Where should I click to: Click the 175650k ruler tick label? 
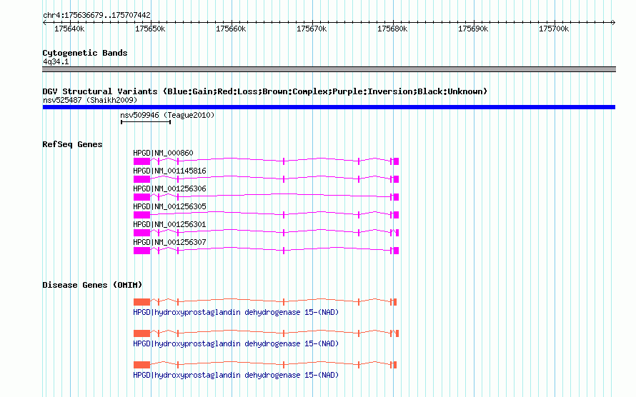[150, 29]
